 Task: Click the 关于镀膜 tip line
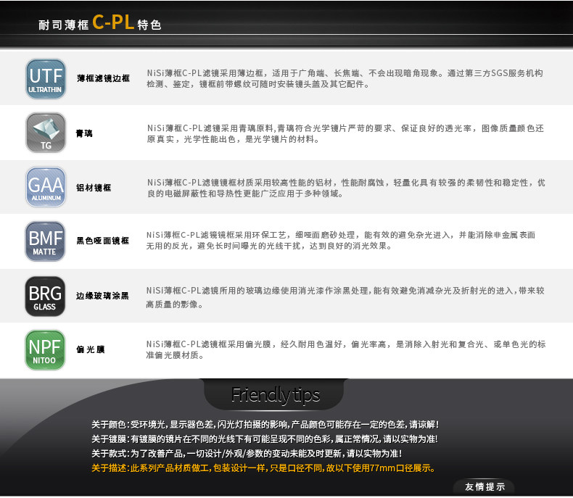tap(265, 439)
